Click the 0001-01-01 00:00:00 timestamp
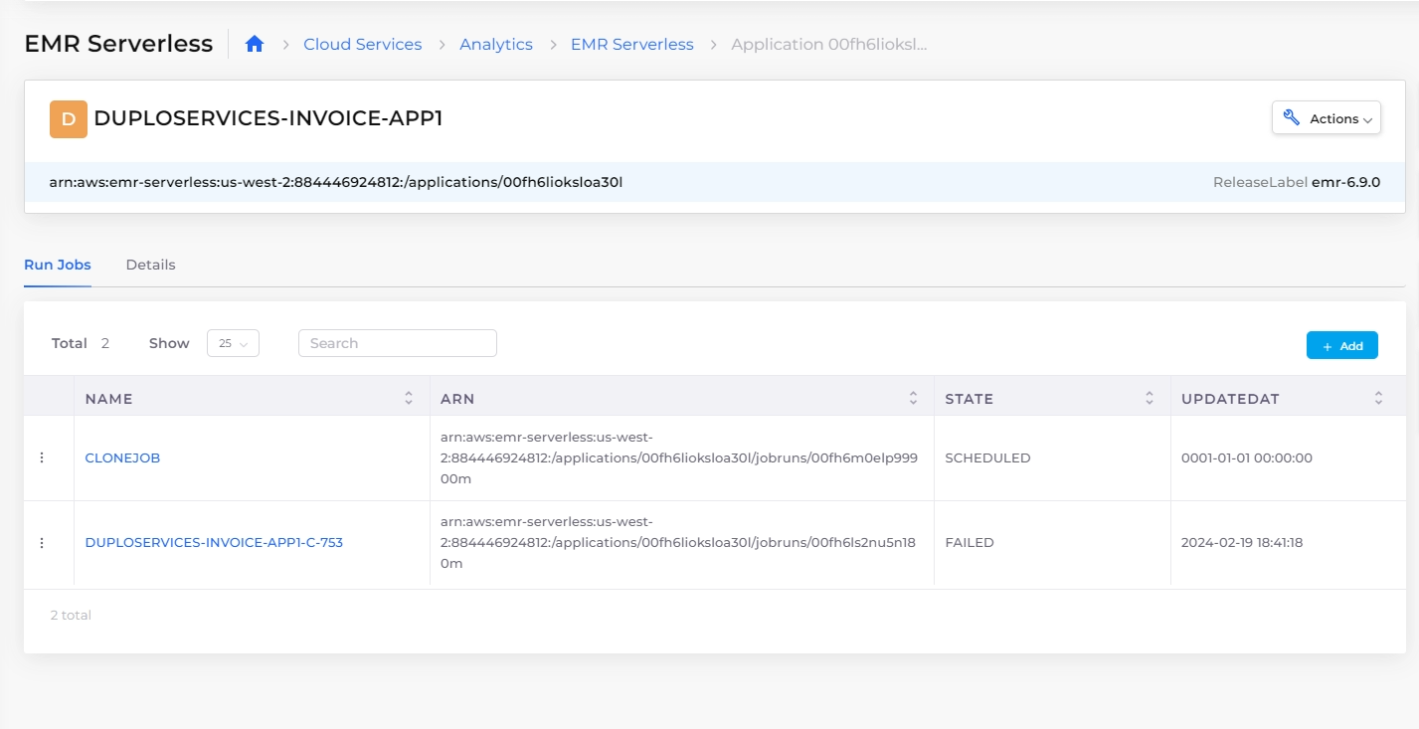The height and width of the screenshot is (729, 1419). pyautogui.click(x=1247, y=458)
